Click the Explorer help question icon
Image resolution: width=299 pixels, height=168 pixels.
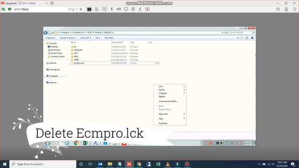(252, 38)
